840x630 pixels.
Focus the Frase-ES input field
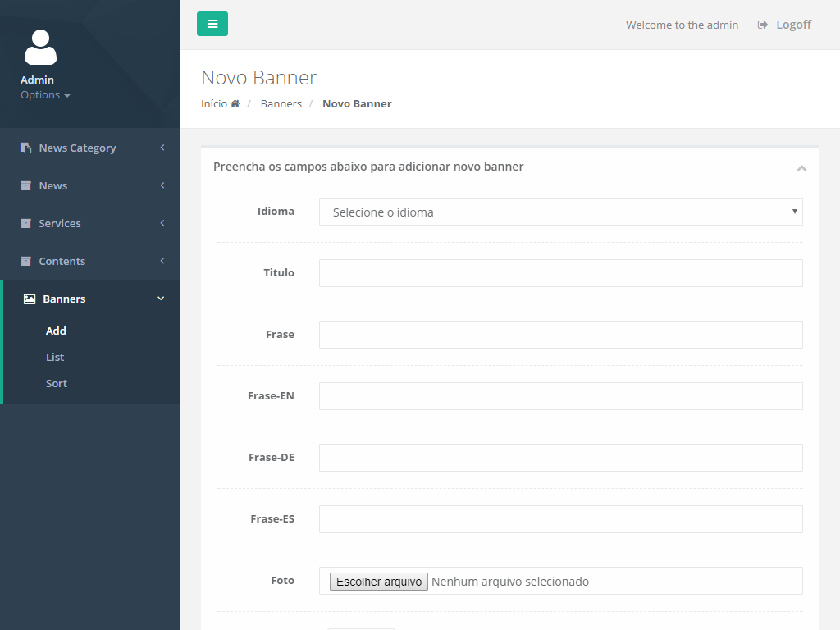(x=561, y=519)
